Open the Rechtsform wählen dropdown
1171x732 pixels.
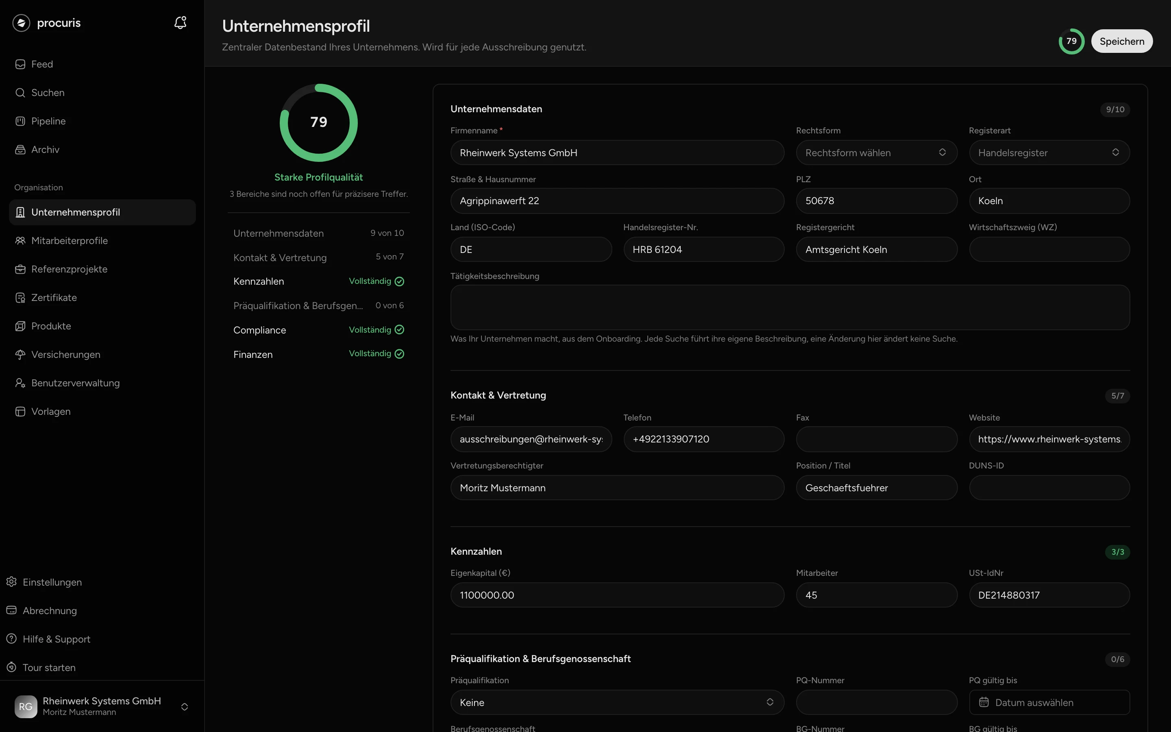[876, 152]
